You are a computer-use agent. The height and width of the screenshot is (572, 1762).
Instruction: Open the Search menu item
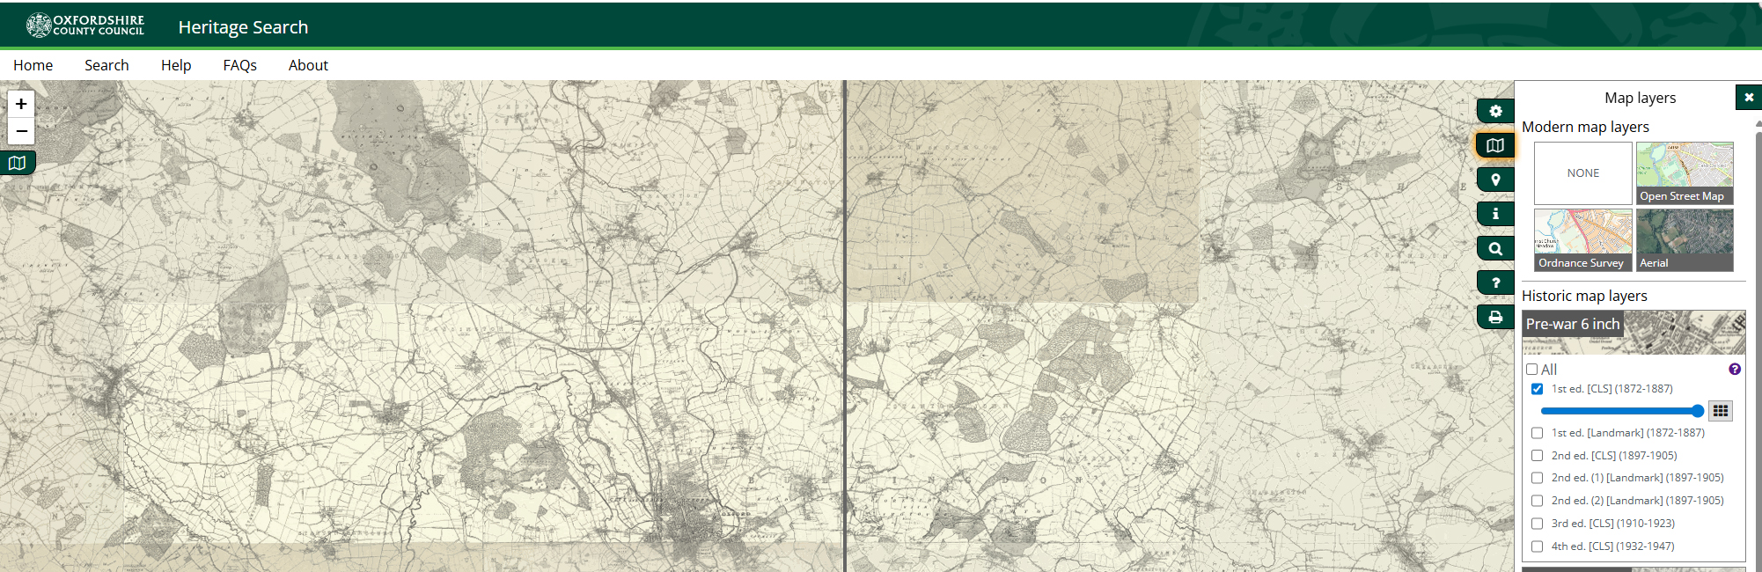(106, 65)
